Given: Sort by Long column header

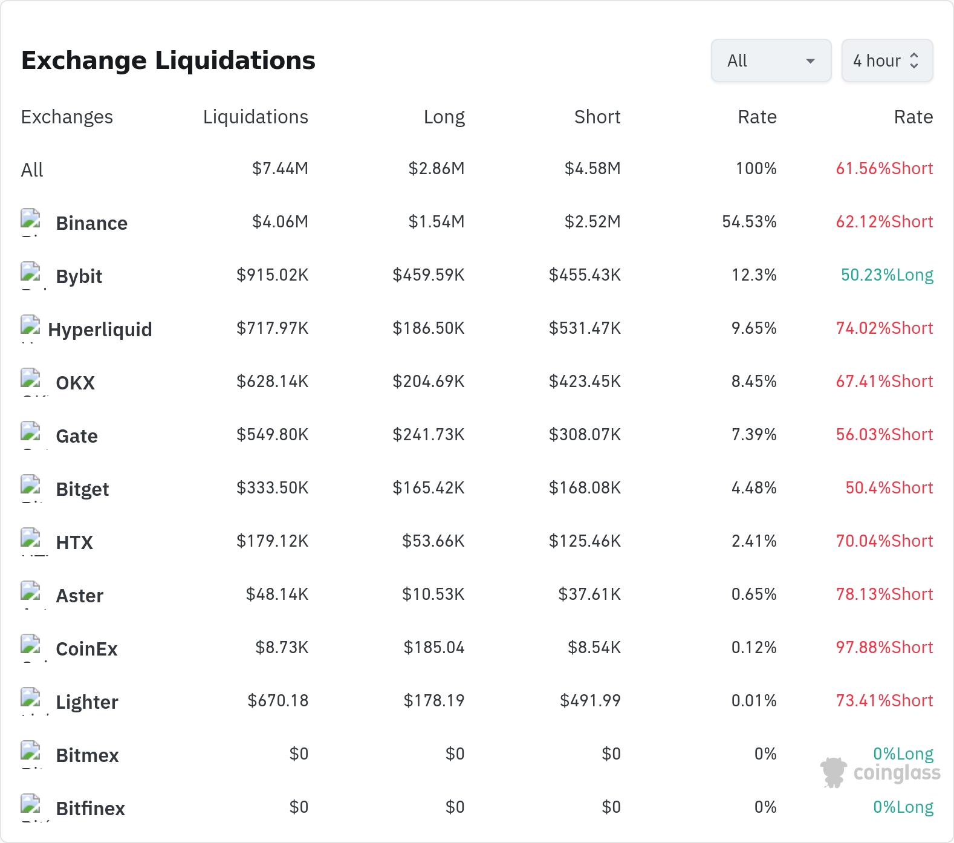Looking at the screenshot, I should point(444,117).
